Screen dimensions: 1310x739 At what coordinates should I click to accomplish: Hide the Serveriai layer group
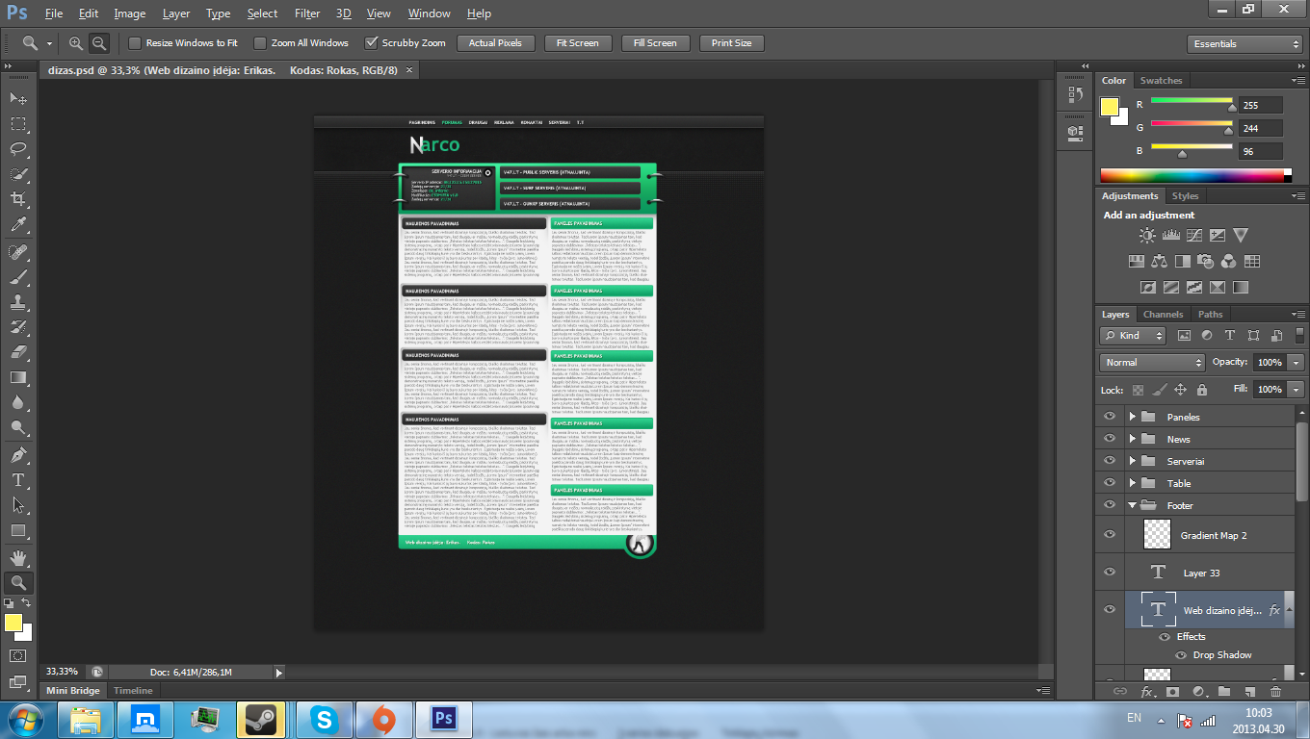coord(1110,461)
